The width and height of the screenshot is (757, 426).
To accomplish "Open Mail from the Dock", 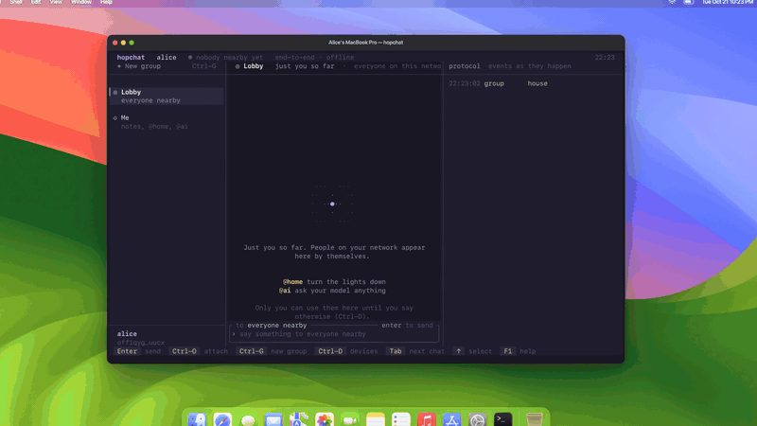I will coord(273,419).
